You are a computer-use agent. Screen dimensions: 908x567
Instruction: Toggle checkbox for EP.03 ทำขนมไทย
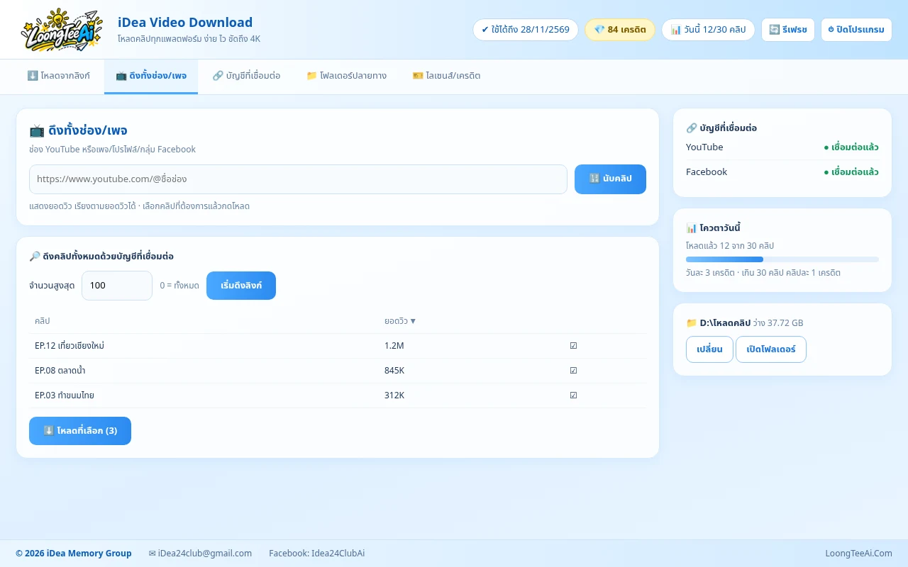click(573, 395)
